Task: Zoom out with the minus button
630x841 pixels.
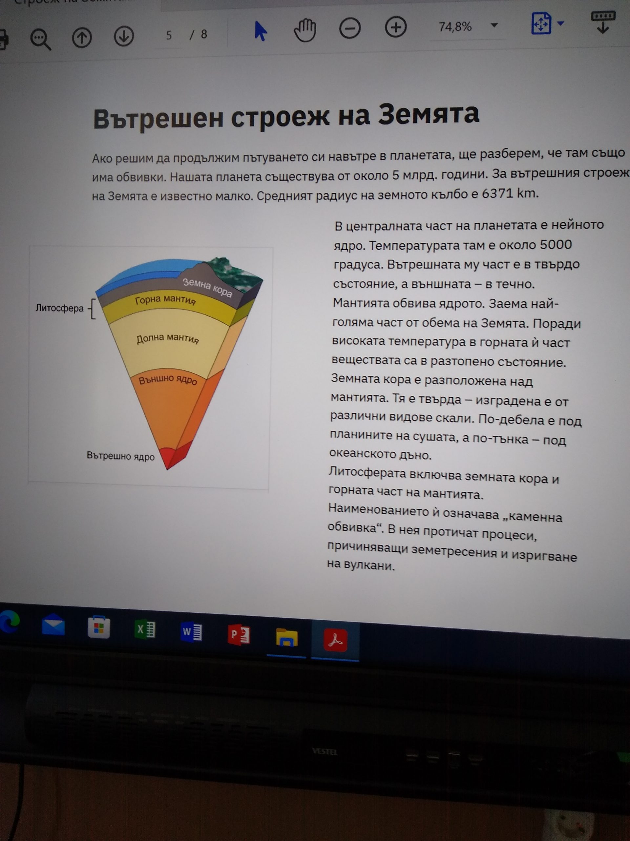Action: pyautogui.click(x=349, y=29)
